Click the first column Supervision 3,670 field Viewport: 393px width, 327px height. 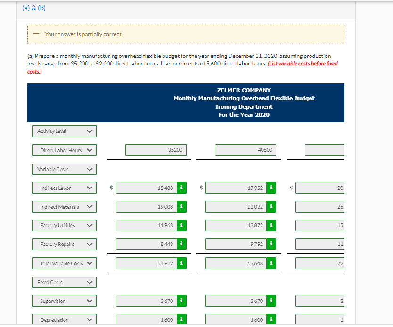coord(147,301)
